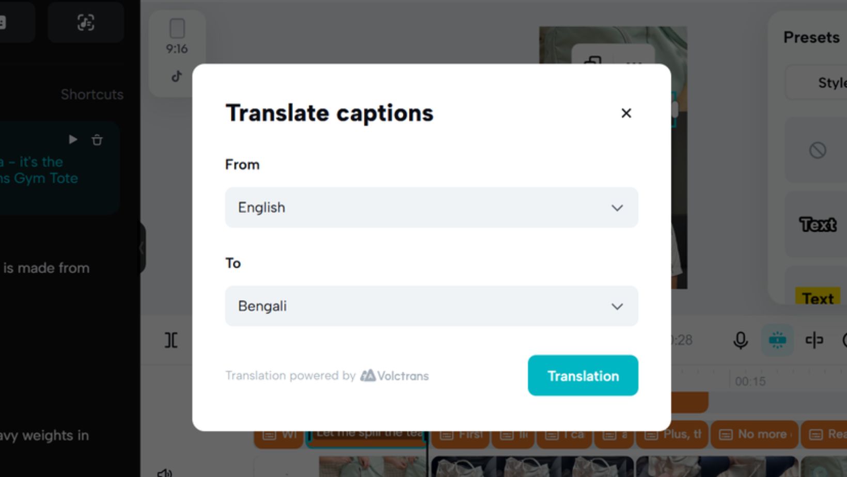
Task: Open the Shortcuts link
Action: (92, 94)
